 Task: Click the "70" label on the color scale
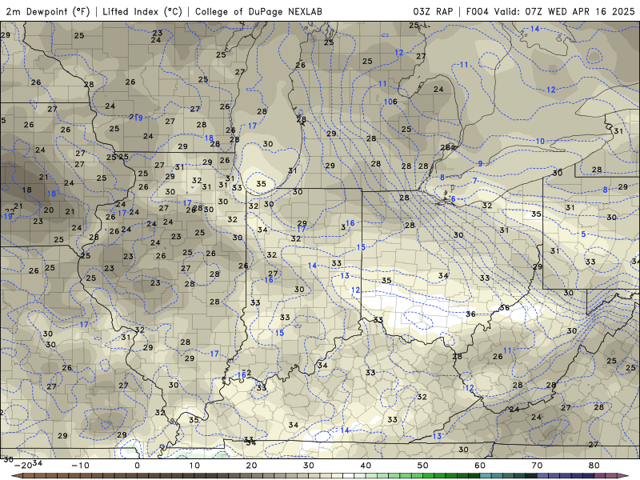(x=537, y=466)
